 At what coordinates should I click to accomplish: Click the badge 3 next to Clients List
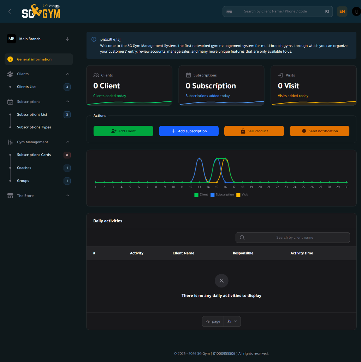click(67, 87)
